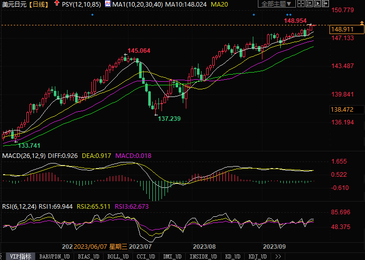
Task: Click the orange price-alert bell marker
Action: click(x=362, y=23)
